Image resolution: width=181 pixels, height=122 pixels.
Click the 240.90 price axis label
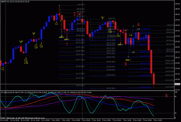click(177, 9)
